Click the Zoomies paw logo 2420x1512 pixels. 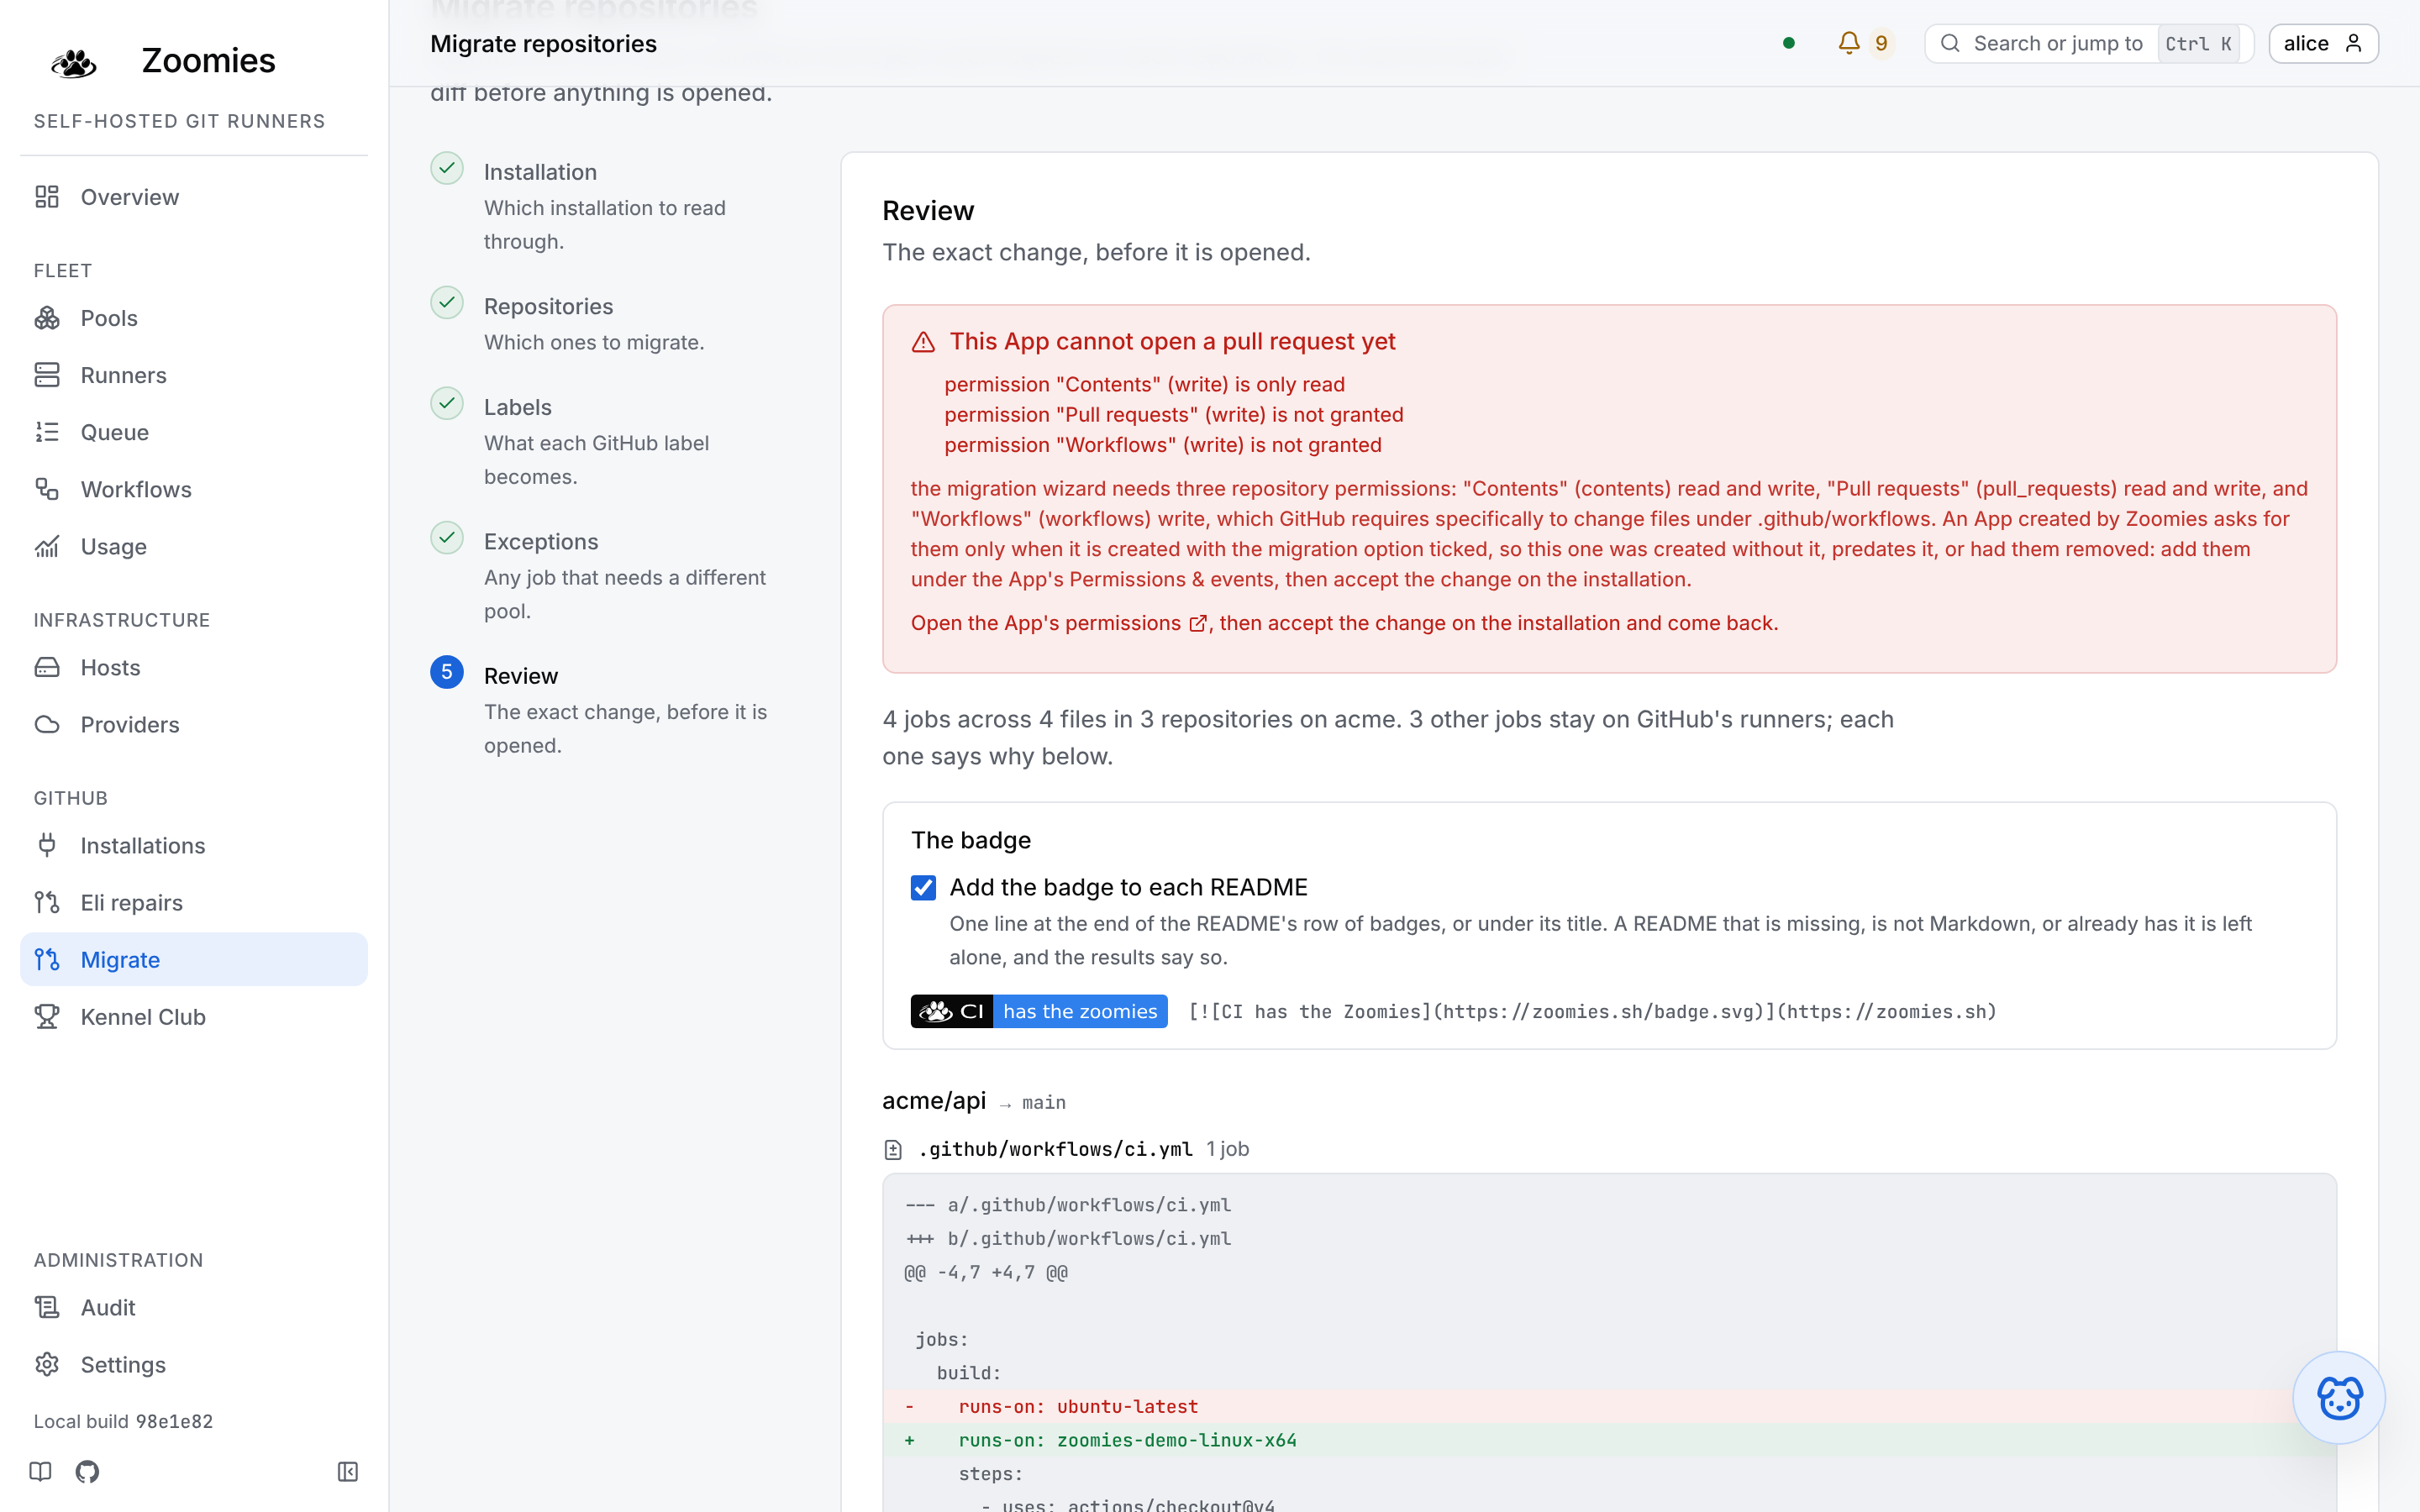pos(73,62)
